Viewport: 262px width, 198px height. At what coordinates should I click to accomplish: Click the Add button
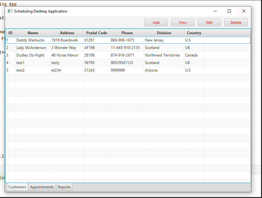156,22
